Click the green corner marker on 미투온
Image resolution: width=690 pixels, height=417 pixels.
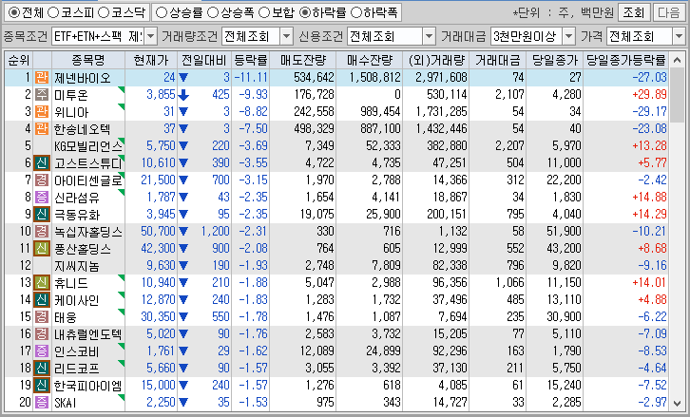click(x=122, y=89)
